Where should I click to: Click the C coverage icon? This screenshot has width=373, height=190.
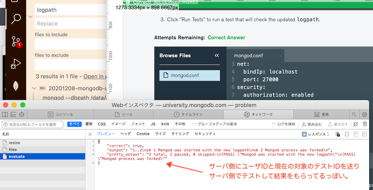[364, 134]
